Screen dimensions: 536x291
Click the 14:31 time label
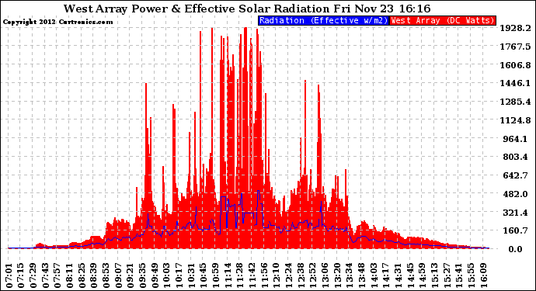click(x=399, y=275)
